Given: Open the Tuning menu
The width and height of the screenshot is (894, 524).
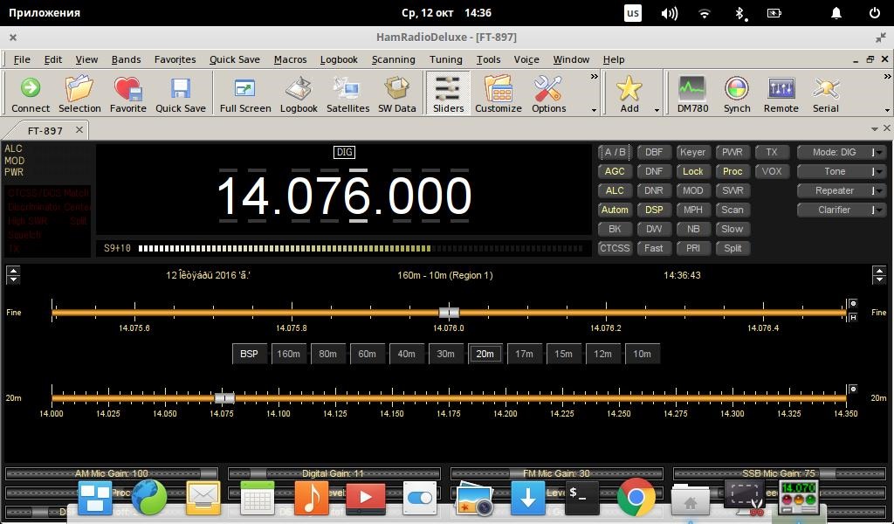Looking at the screenshot, I should (x=446, y=59).
